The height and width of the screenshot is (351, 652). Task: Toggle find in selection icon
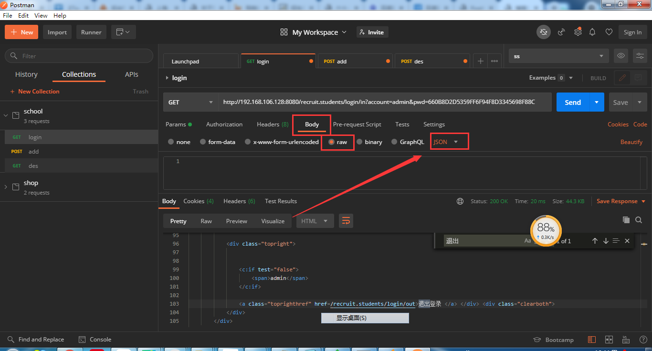[616, 241]
